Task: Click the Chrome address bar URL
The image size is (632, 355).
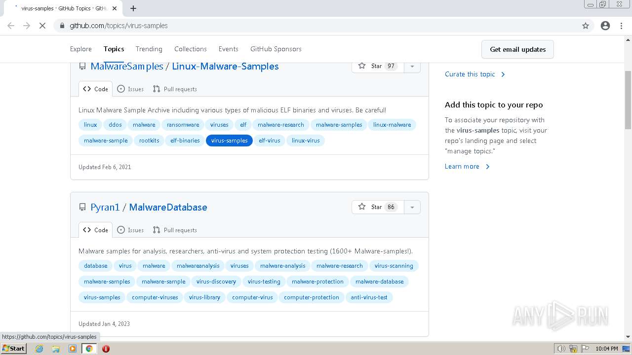Action: click(x=118, y=26)
